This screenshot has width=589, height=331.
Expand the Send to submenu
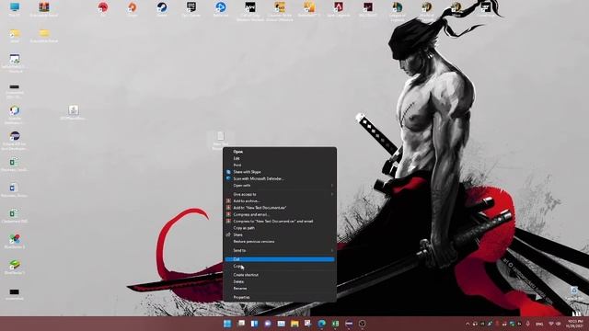pyautogui.click(x=280, y=250)
